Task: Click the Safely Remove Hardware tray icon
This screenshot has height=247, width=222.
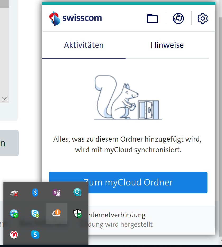Action: (x=14, y=193)
